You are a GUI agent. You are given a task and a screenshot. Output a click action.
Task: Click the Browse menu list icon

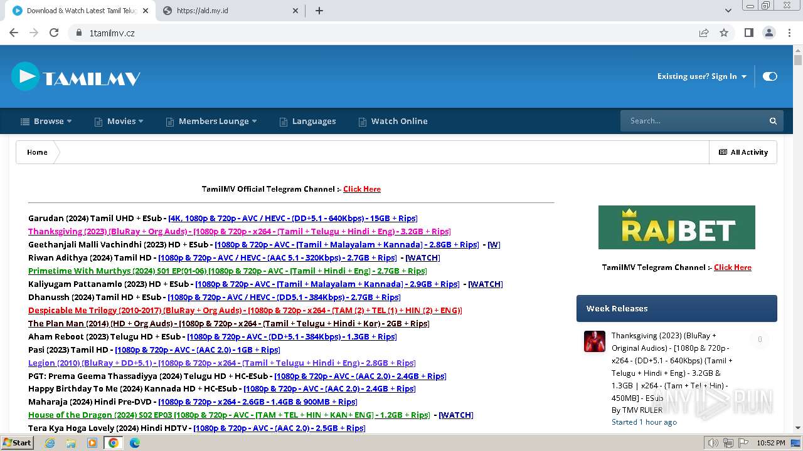(25, 122)
